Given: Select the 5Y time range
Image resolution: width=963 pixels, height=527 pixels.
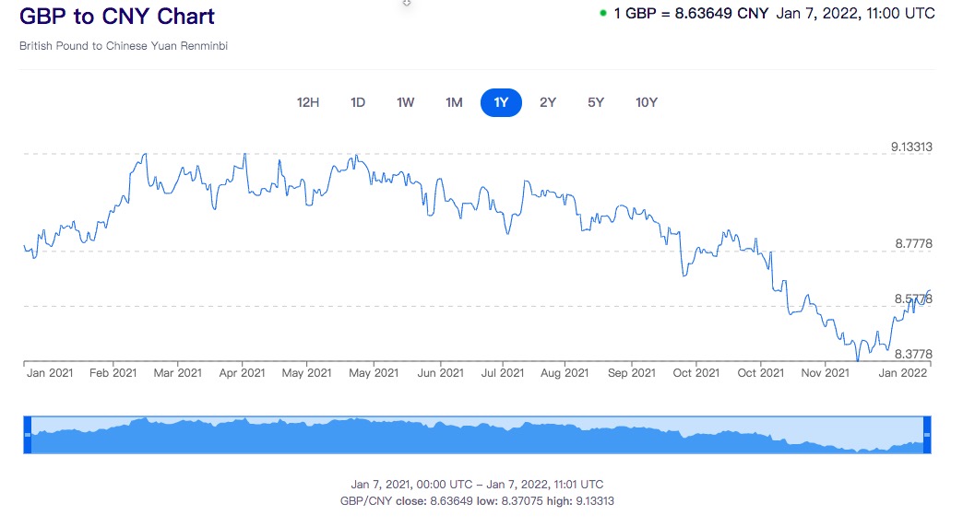Looking at the screenshot, I should 596,102.
